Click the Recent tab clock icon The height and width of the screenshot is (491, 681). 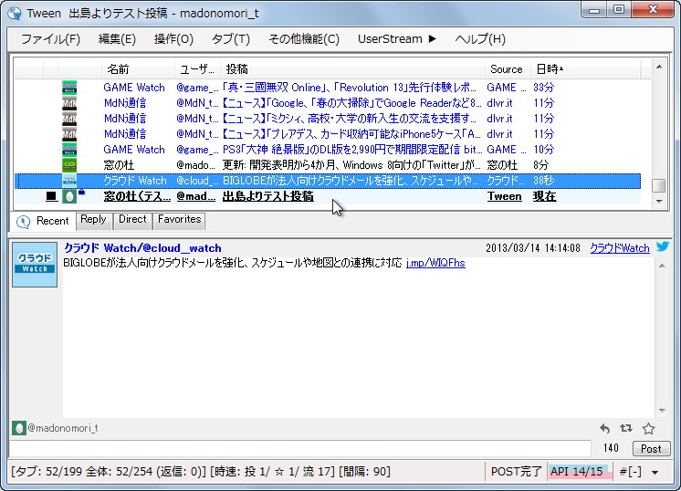tap(23, 222)
